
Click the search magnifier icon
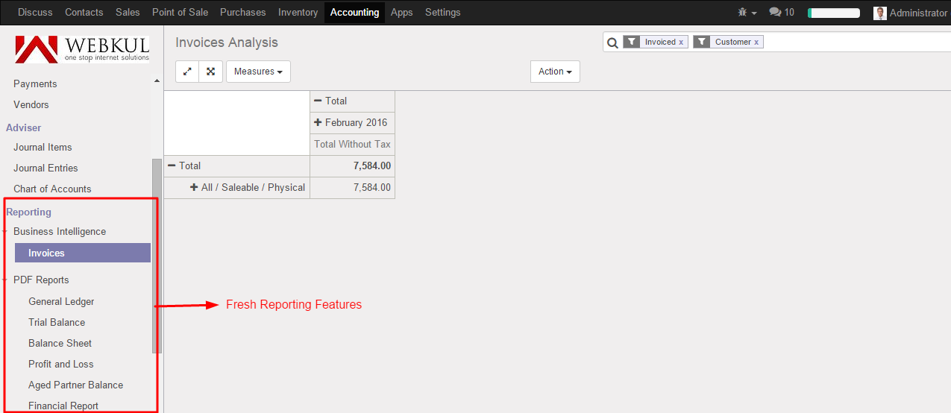coord(612,43)
